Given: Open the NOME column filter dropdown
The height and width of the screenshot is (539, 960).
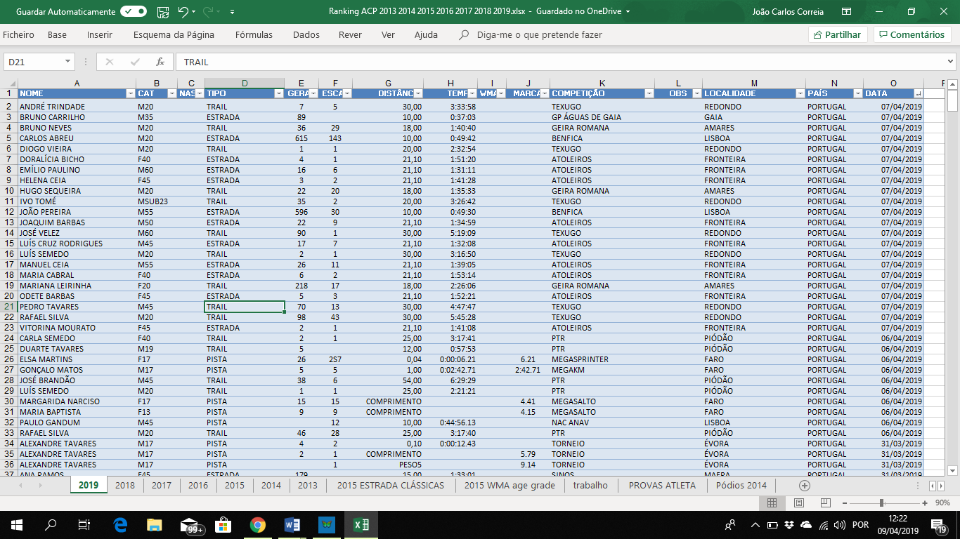Looking at the screenshot, I should [x=130, y=93].
